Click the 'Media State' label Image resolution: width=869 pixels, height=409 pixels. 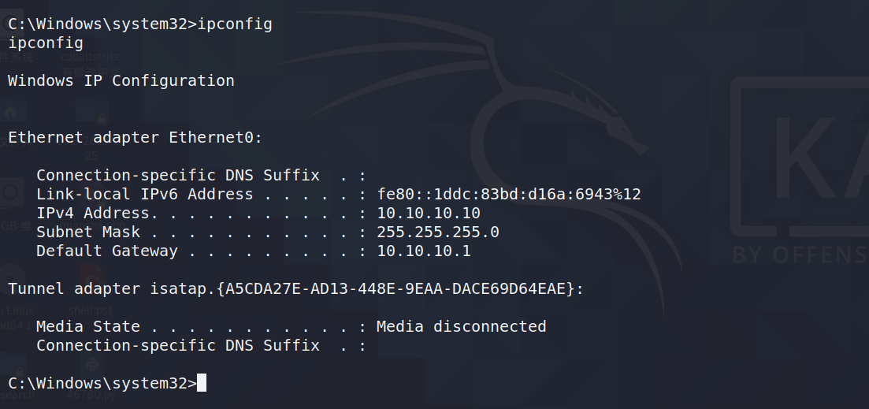(x=88, y=326)
